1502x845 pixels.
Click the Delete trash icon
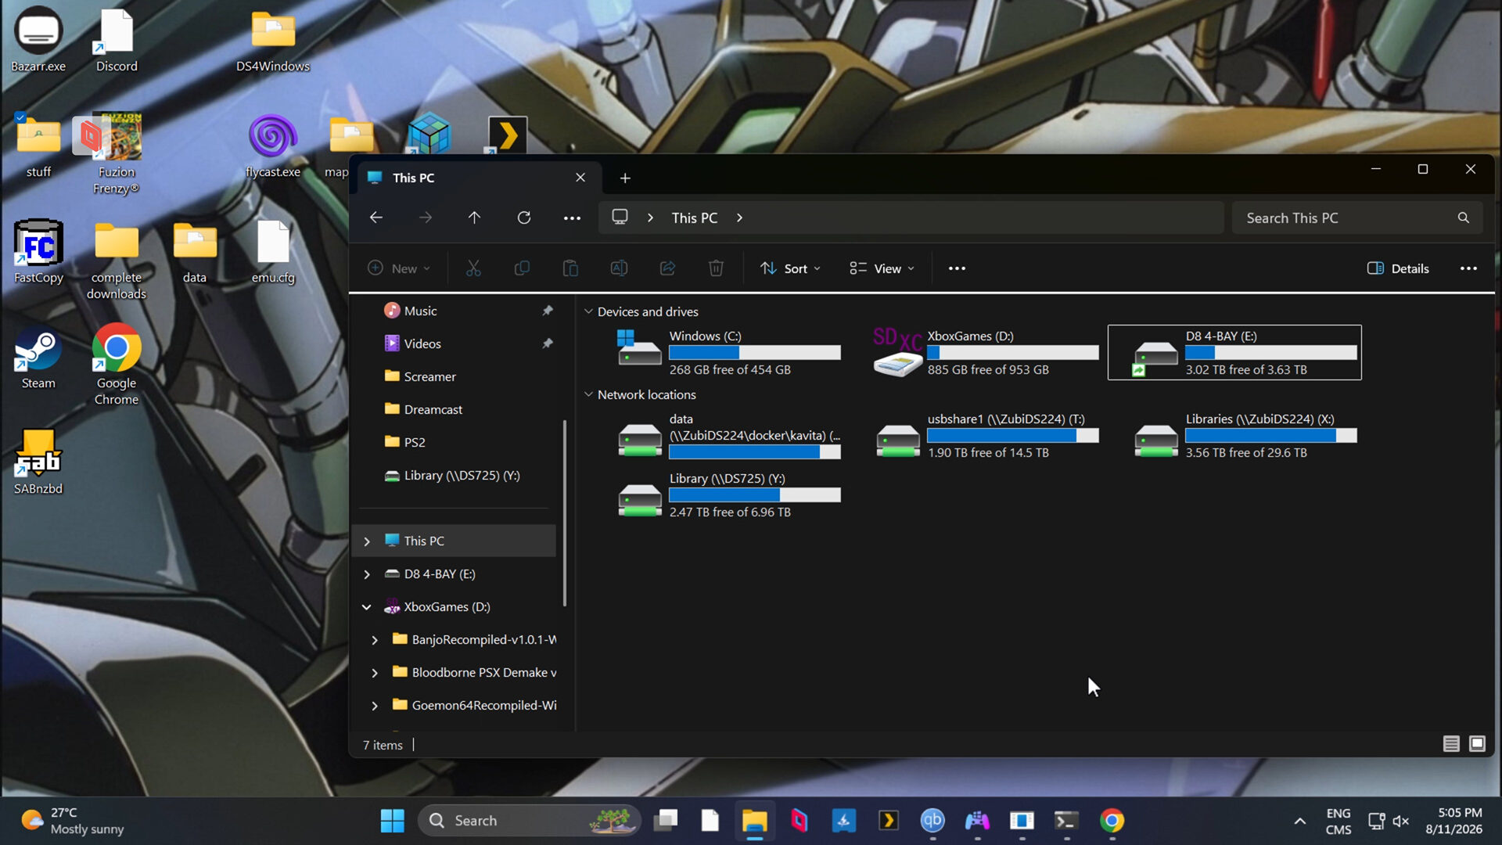click(x=716, y=268)
